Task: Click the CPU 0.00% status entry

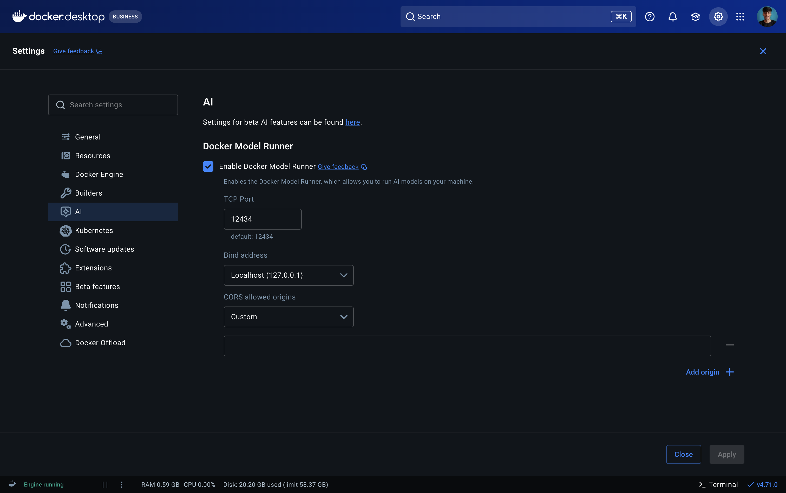Action: (x=199, y=484)
